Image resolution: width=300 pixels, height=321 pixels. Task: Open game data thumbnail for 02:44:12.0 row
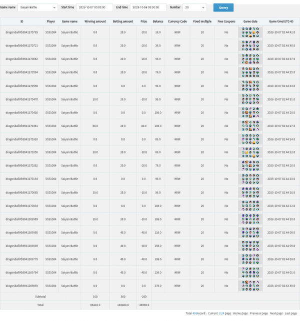(250, 205)
